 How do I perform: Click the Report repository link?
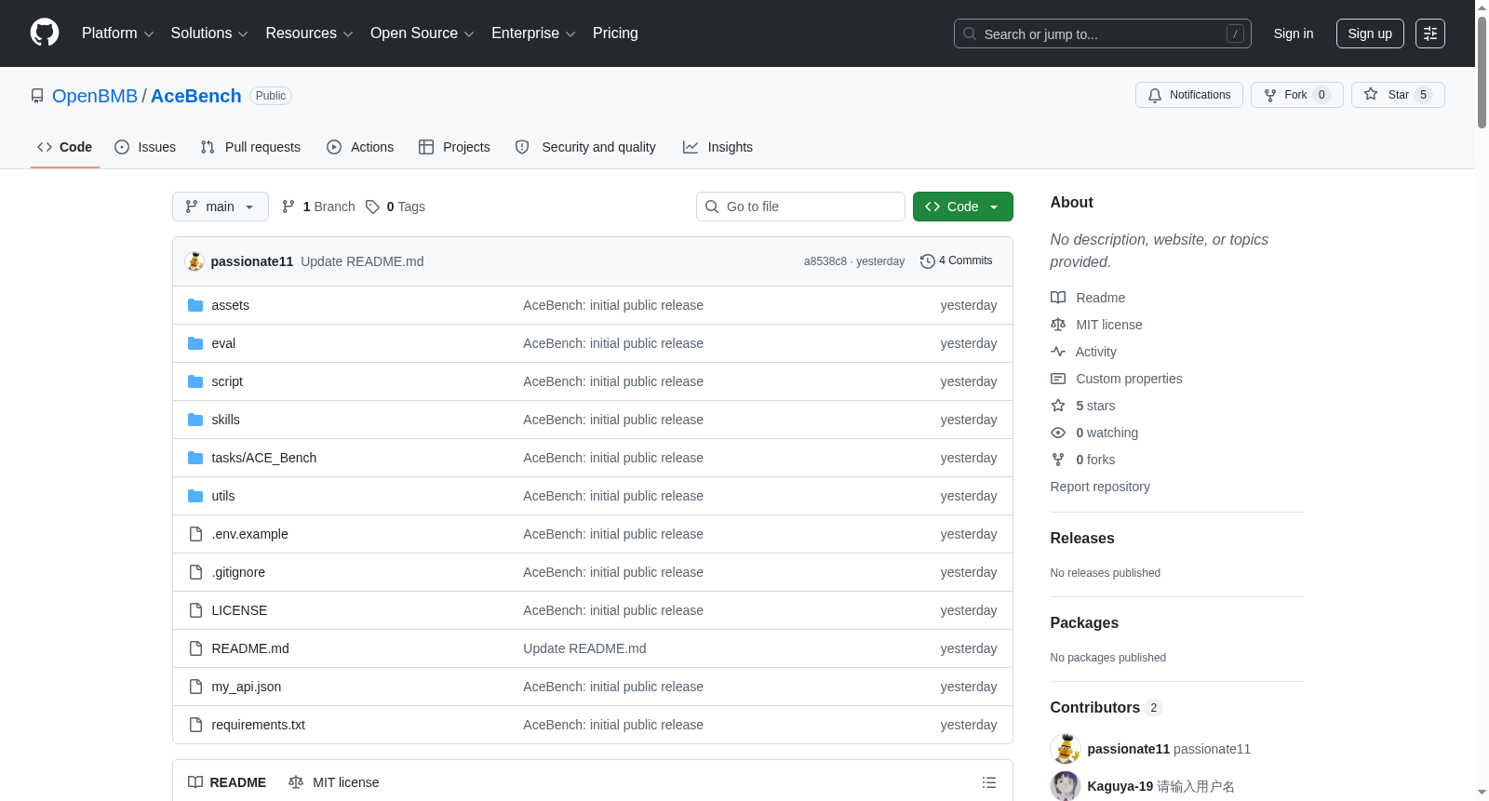pos(1100,487)
